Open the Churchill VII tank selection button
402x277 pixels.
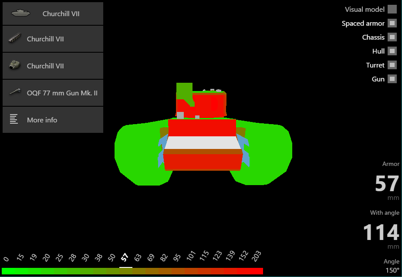53,14
